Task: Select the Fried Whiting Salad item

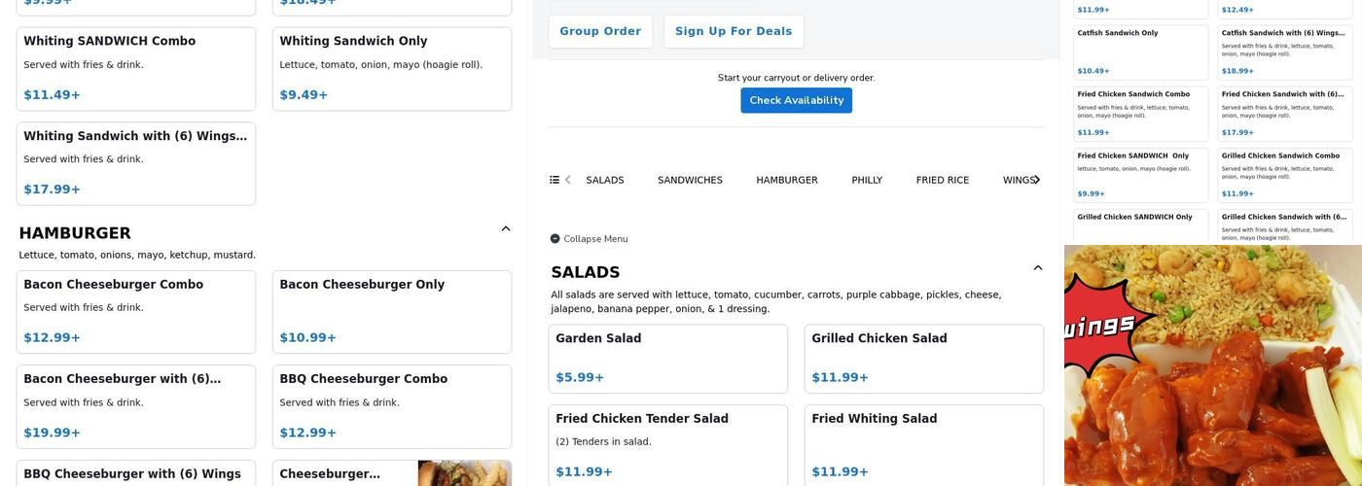Action: [x=923, y=444]
